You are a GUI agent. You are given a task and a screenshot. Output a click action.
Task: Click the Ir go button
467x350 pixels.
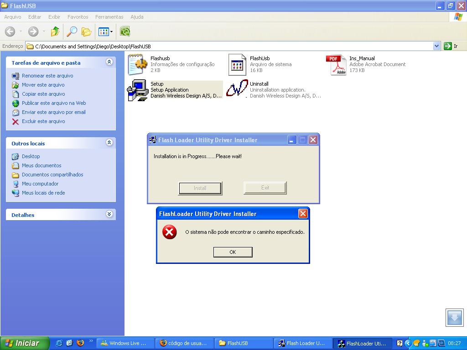click(x=451, y=46)
